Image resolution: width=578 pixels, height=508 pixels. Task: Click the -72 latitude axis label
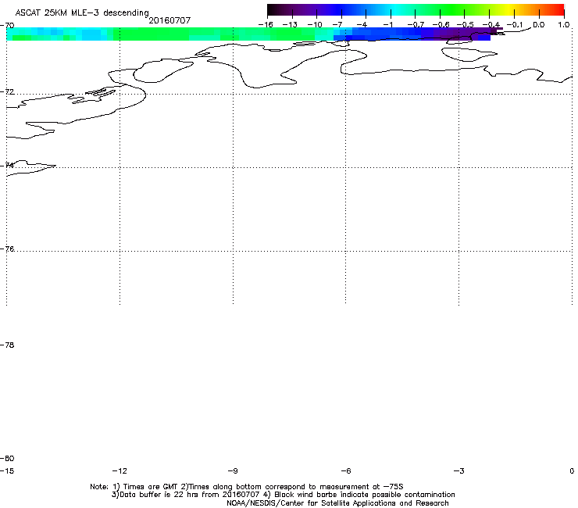[7, 91]
